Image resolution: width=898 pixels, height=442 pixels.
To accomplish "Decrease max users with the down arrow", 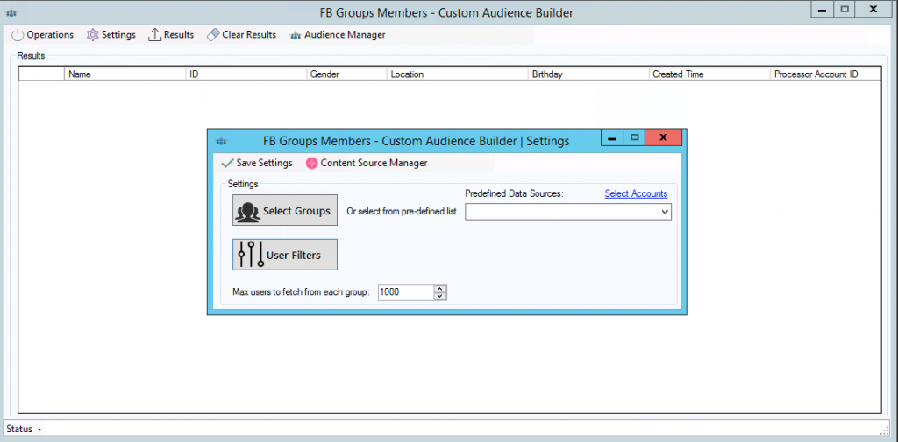I will coord(440,296).
